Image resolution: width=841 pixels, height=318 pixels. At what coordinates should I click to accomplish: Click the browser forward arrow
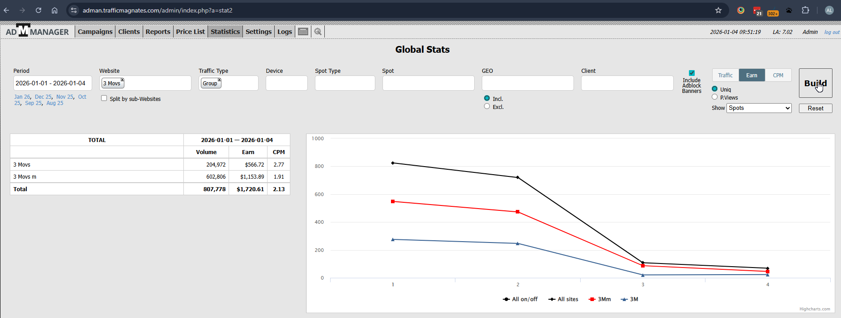tap(22, 10)
